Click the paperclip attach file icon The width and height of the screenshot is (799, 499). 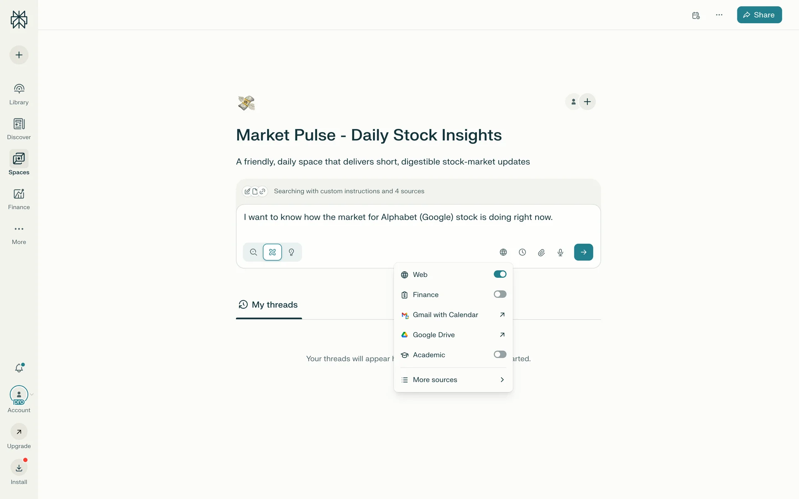click(x=541, y=252)
